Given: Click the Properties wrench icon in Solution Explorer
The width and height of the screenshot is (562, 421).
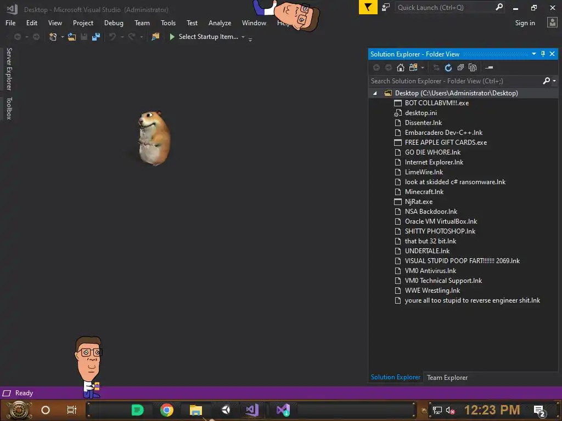Looking at the screenshot, I should click(489, 67).
